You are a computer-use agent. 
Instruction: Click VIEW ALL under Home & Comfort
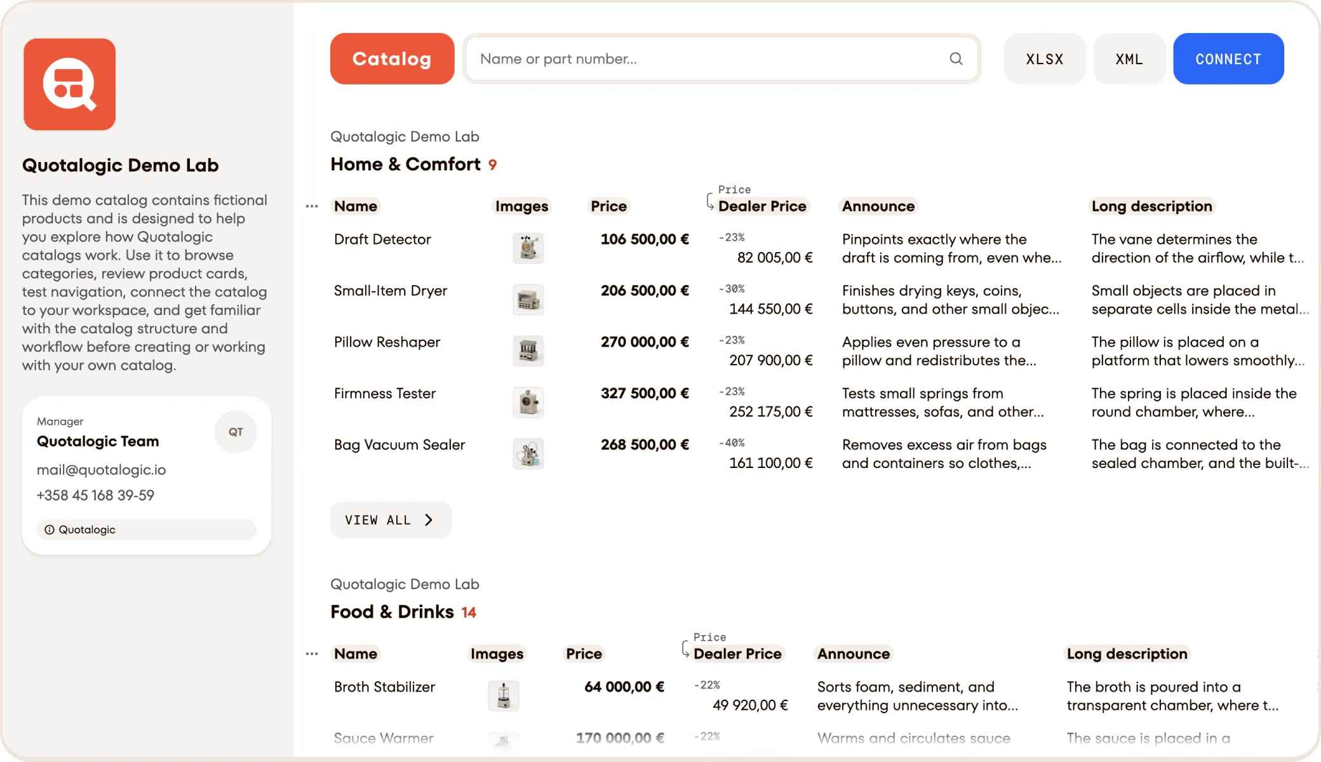point(391,520)
